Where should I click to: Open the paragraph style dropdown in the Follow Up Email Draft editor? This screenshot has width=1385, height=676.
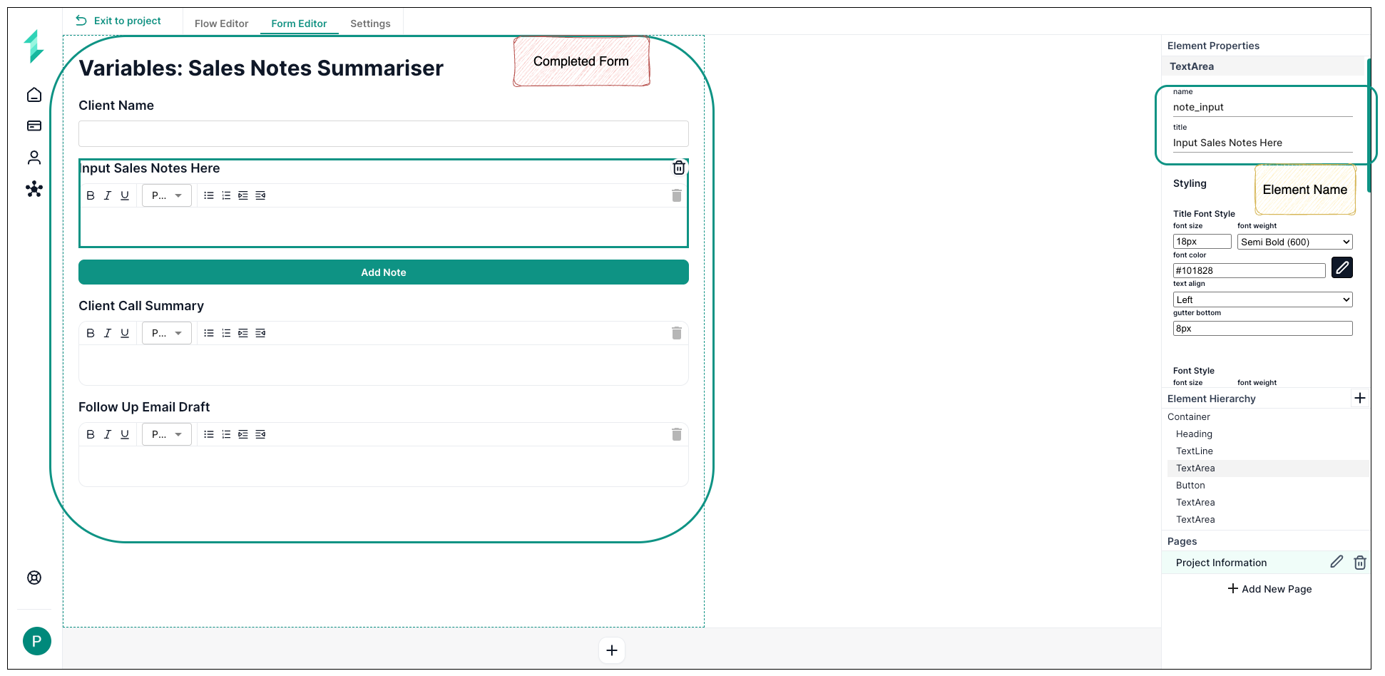pyautogui.click(x=167, y=434)
